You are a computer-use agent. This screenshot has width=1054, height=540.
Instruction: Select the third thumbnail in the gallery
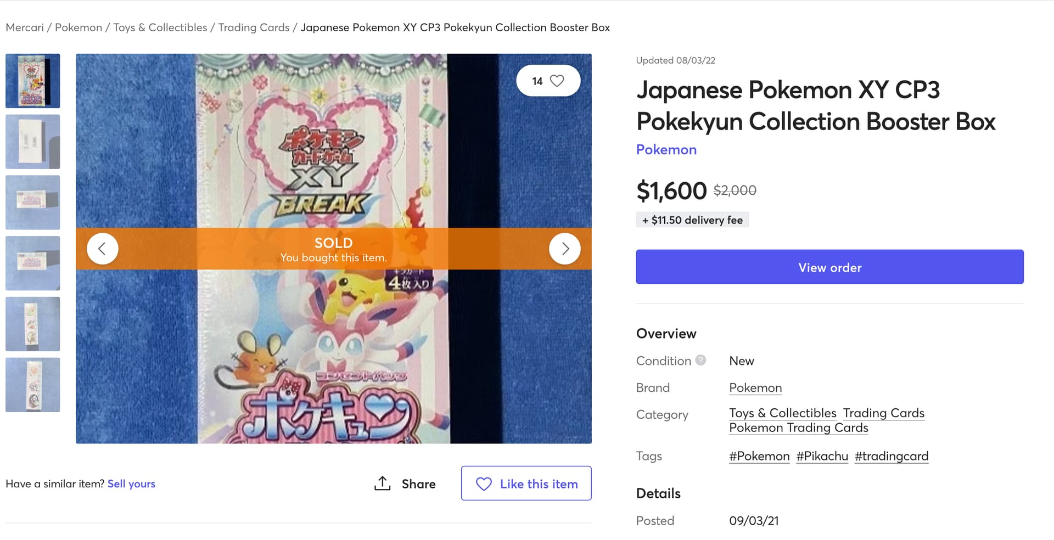coord(33,203)
